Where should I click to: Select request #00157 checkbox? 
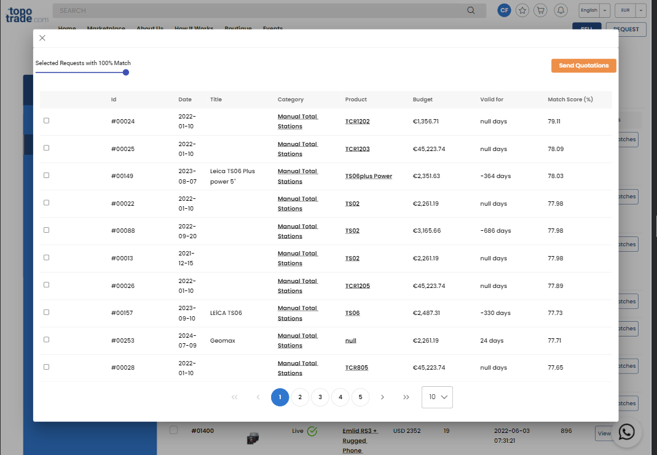tap(47, 313)
